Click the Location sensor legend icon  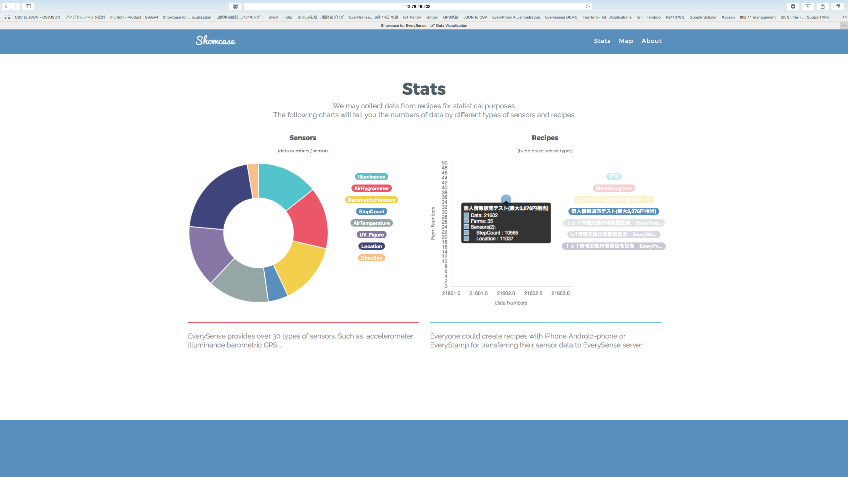[x=371, y=246]
